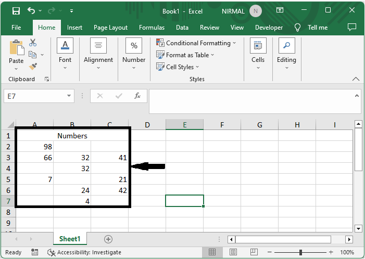Open the File tab
The image size is (365, 259).
[16, 28]
